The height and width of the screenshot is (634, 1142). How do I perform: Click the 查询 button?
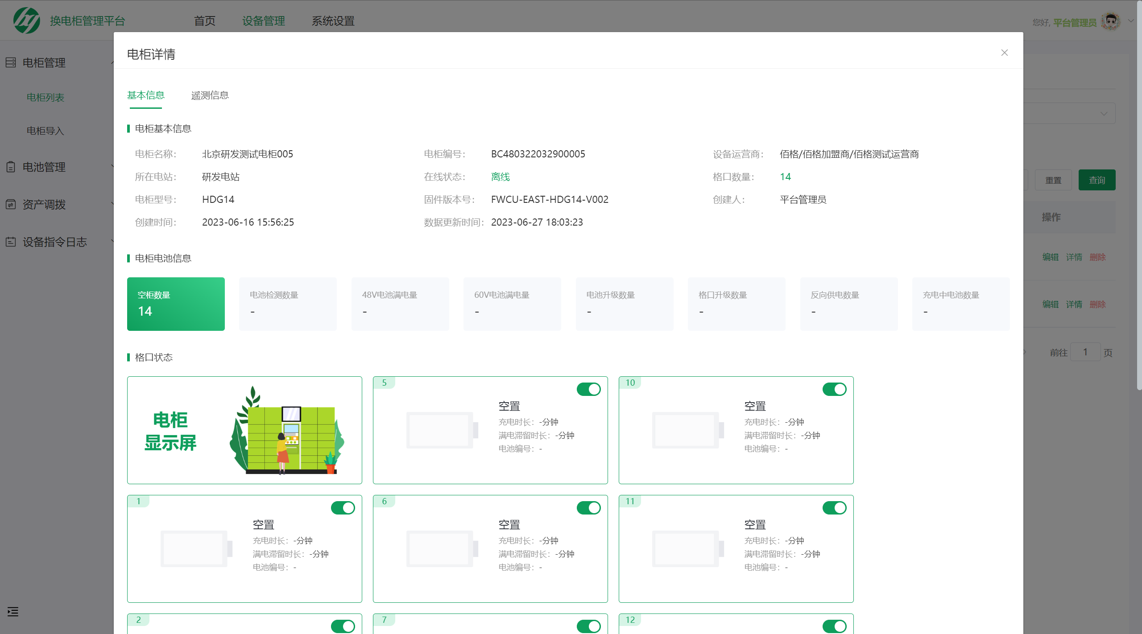pyautogui.click(x=1096, y=180)
